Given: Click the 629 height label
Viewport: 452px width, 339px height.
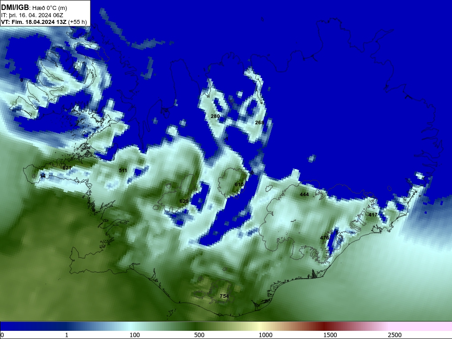Looking at the screenshot, I should (184, 201).
